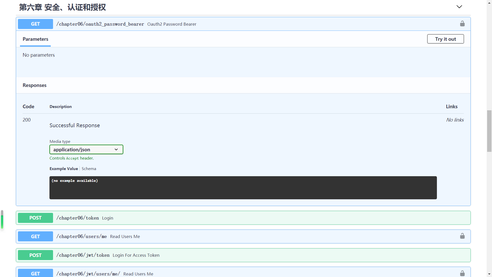Image resolution: width=492 pixels, height=277 pixels.
Task: Click the POST method badge for chapter06/token
Action: (x=35, y=218)
